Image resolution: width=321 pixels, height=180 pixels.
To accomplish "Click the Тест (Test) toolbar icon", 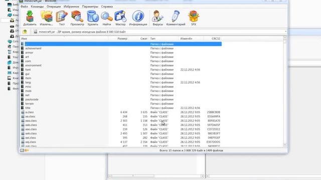I will 62,18.
